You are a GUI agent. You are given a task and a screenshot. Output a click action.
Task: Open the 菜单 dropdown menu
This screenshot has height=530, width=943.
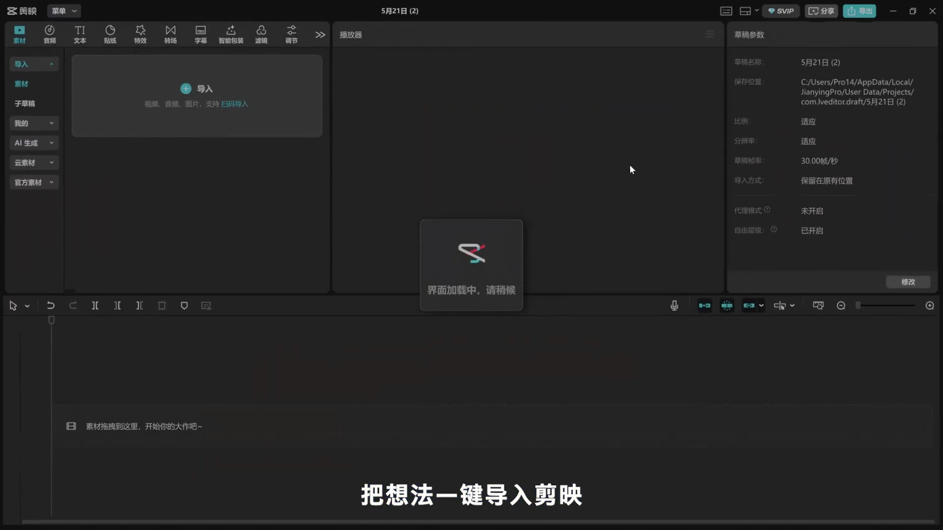pyautogui.click(x=64, y=11)
